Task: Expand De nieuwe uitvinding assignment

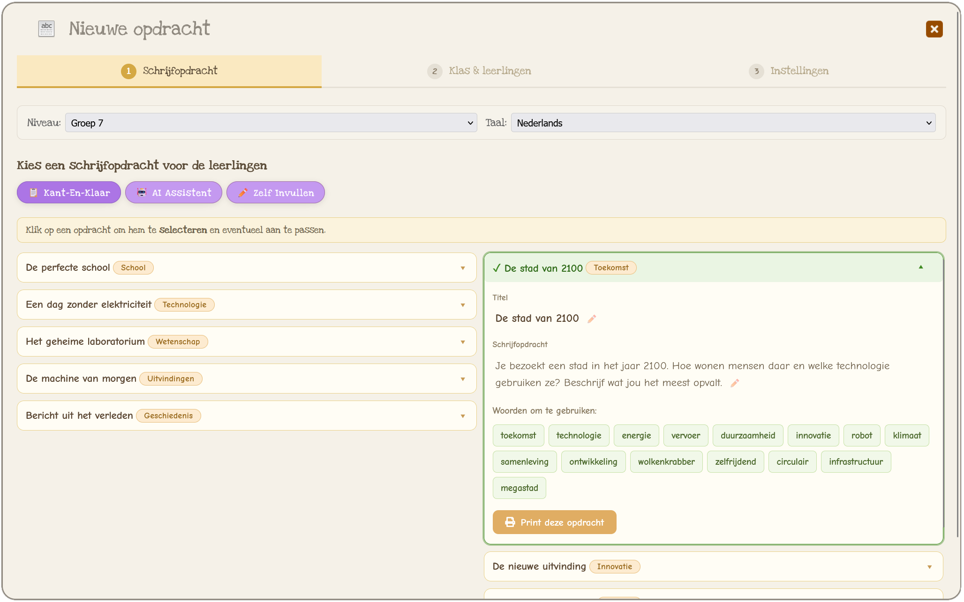Action: click(x=713, y=566)
